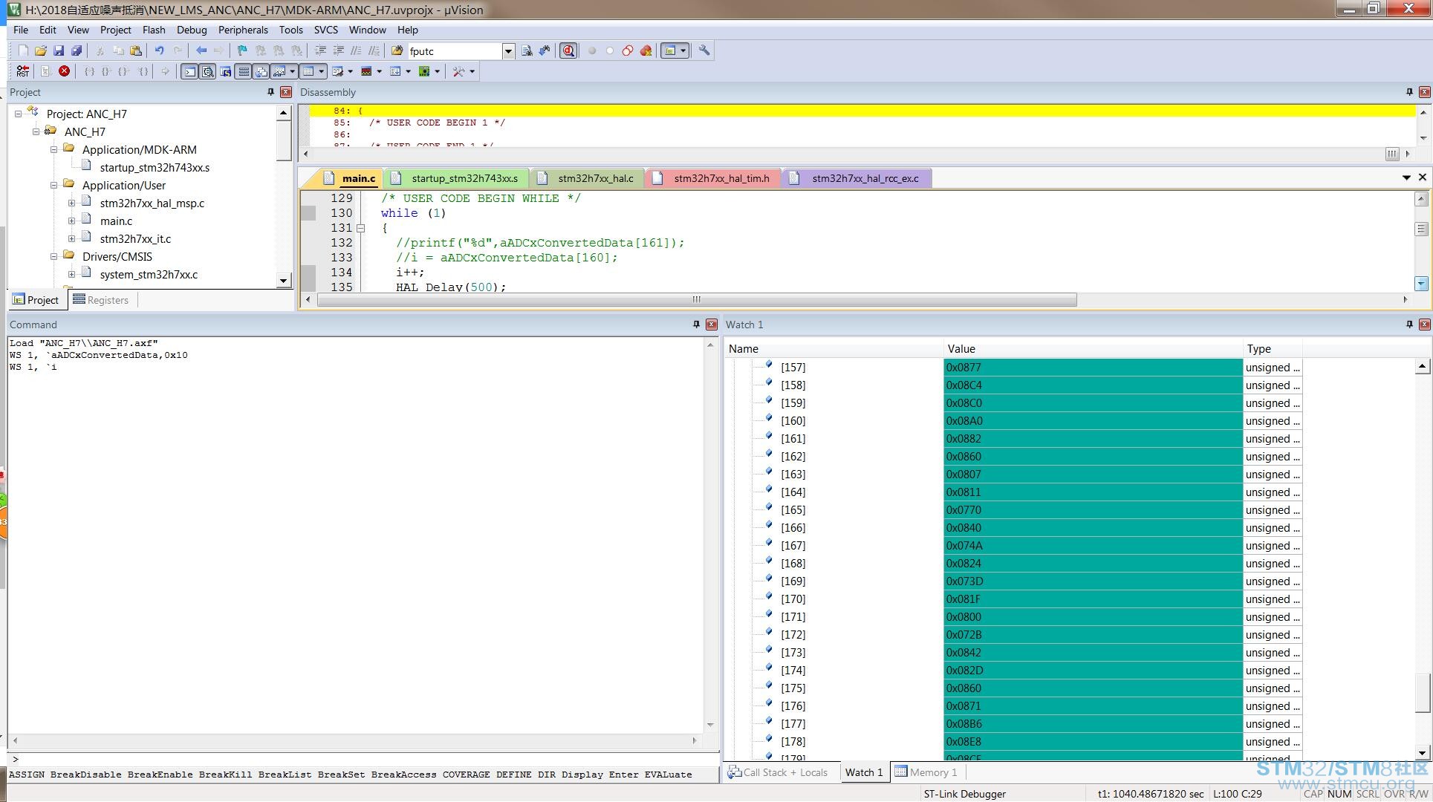Navigate backwards with blue arrow
The height and width of the screenshot is (802, 1433).
(x=201, y=50)
